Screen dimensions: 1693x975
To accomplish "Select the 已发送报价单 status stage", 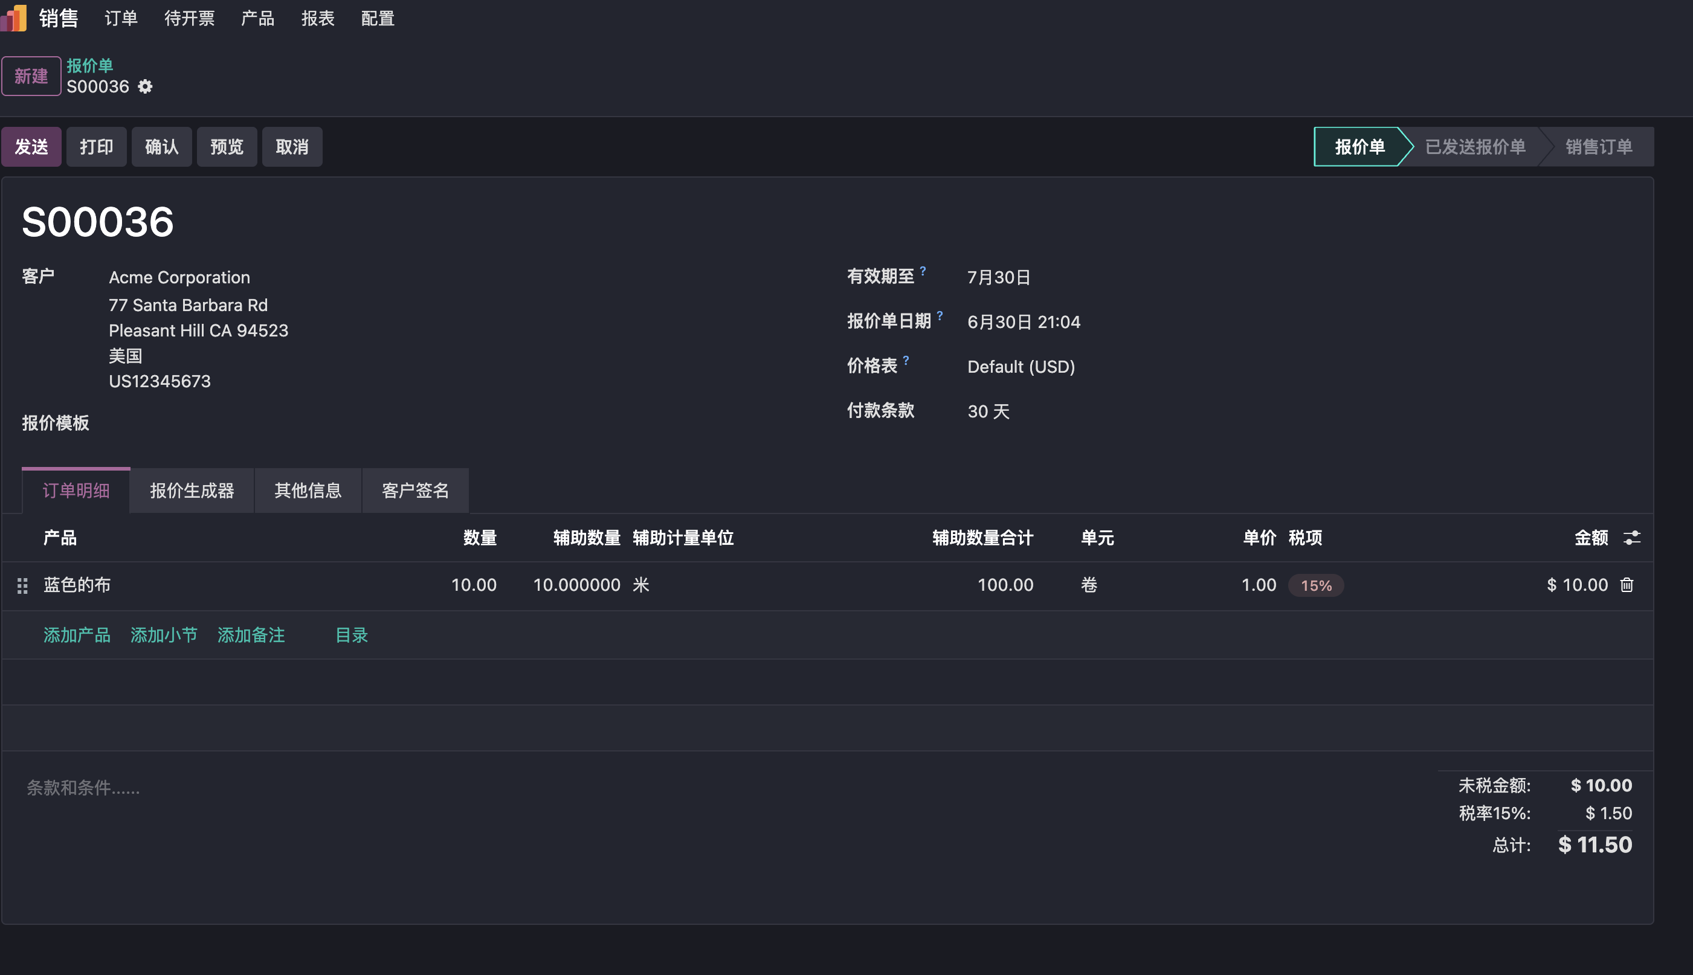I will (1475, 147).
